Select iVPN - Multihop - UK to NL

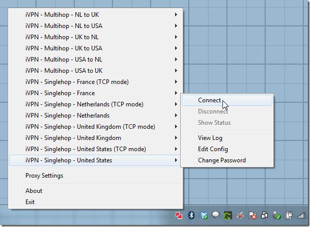tap(95, 37)
